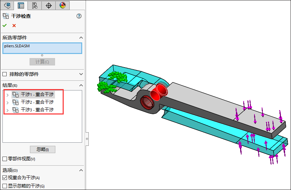Switch to the PropertyManager tab
The height and width of the screenshot is (190, 291).
click(x=21, y=5)
